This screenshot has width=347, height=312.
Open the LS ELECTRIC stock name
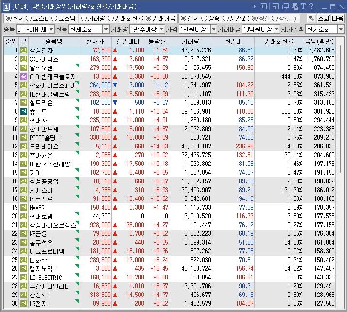[x=46, y=278]
